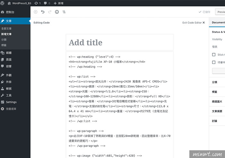Open the 控制台 dashboard menu
The width and height of the screenshot is (225, 158).
tap(15, 12)
